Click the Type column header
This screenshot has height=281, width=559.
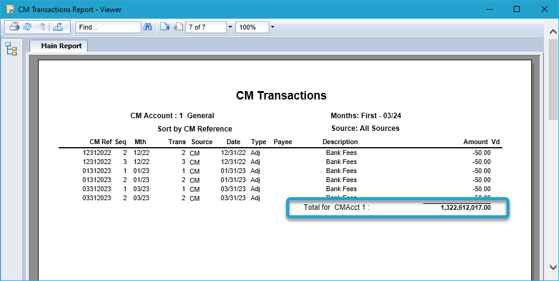(258, 142)
